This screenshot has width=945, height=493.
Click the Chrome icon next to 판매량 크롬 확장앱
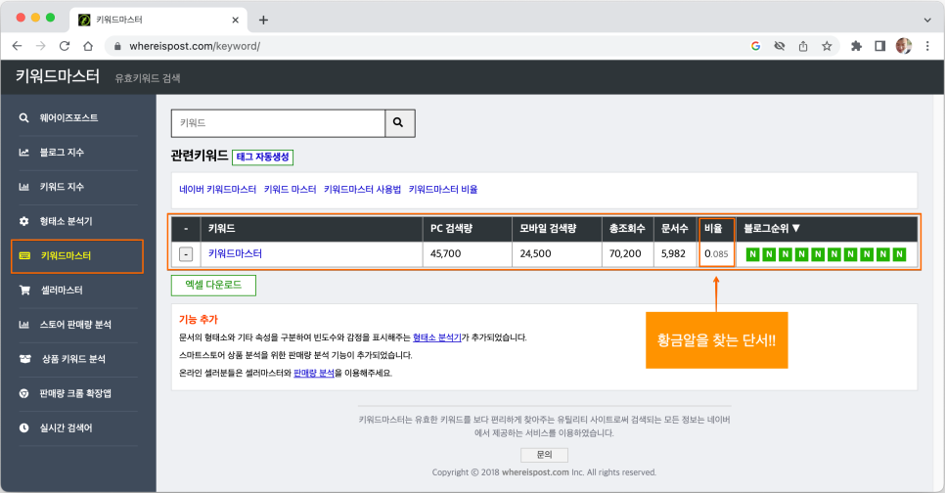(x=24, y=393)
